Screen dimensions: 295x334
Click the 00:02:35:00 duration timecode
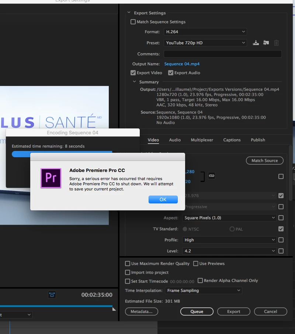pos(97,295)
